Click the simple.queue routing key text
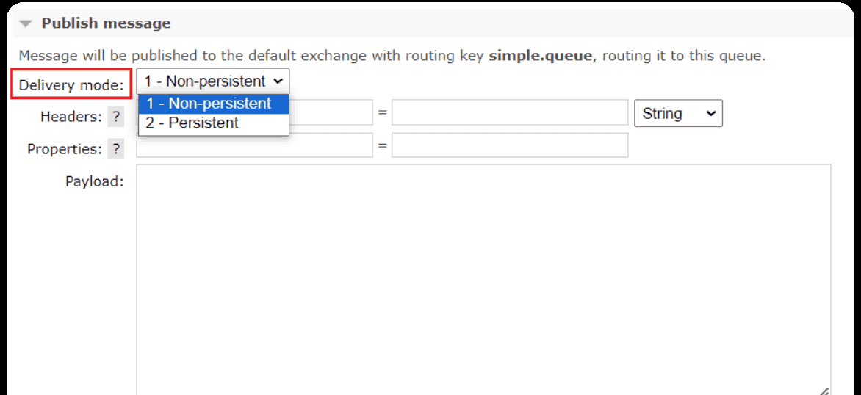 [539, 56]
